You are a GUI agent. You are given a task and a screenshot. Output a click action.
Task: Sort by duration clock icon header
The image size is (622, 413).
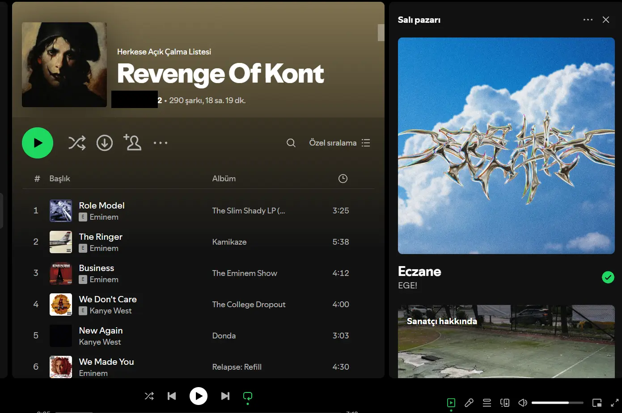click(x=343, y=179)
